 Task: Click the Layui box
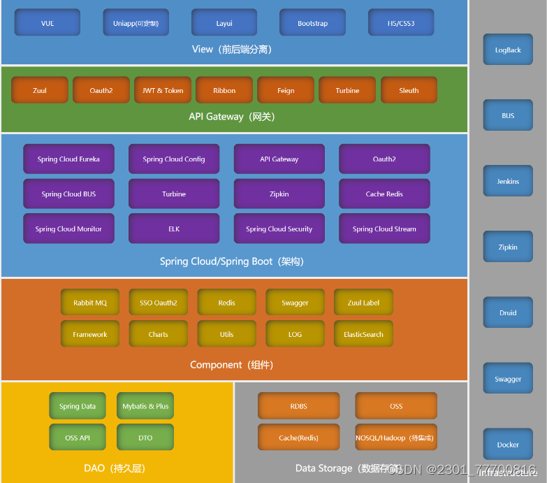pyautogui.click(x=224, y=22)
